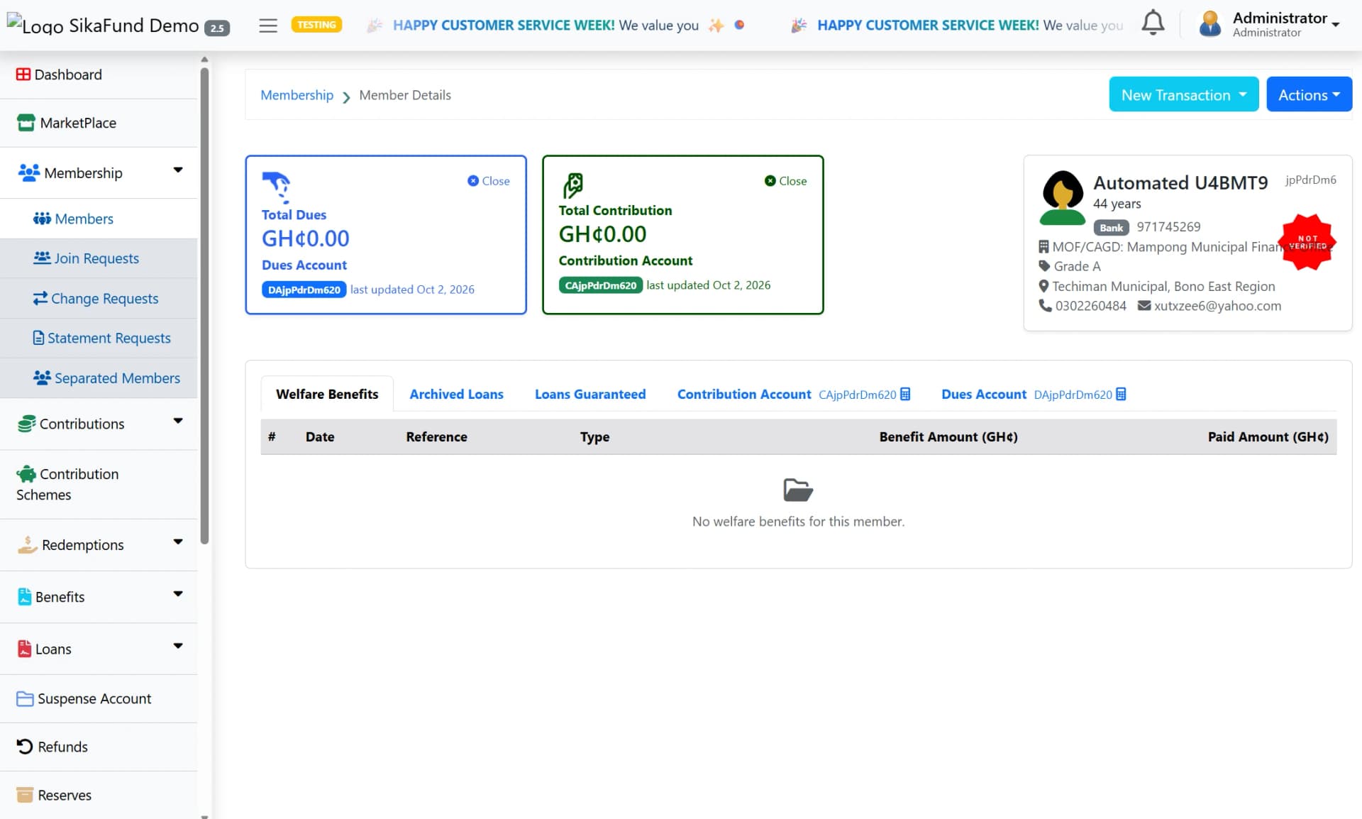Click the TESTING badge
Screen dimensions: 1362x819
pyautogui.click(x=316, y=25)
